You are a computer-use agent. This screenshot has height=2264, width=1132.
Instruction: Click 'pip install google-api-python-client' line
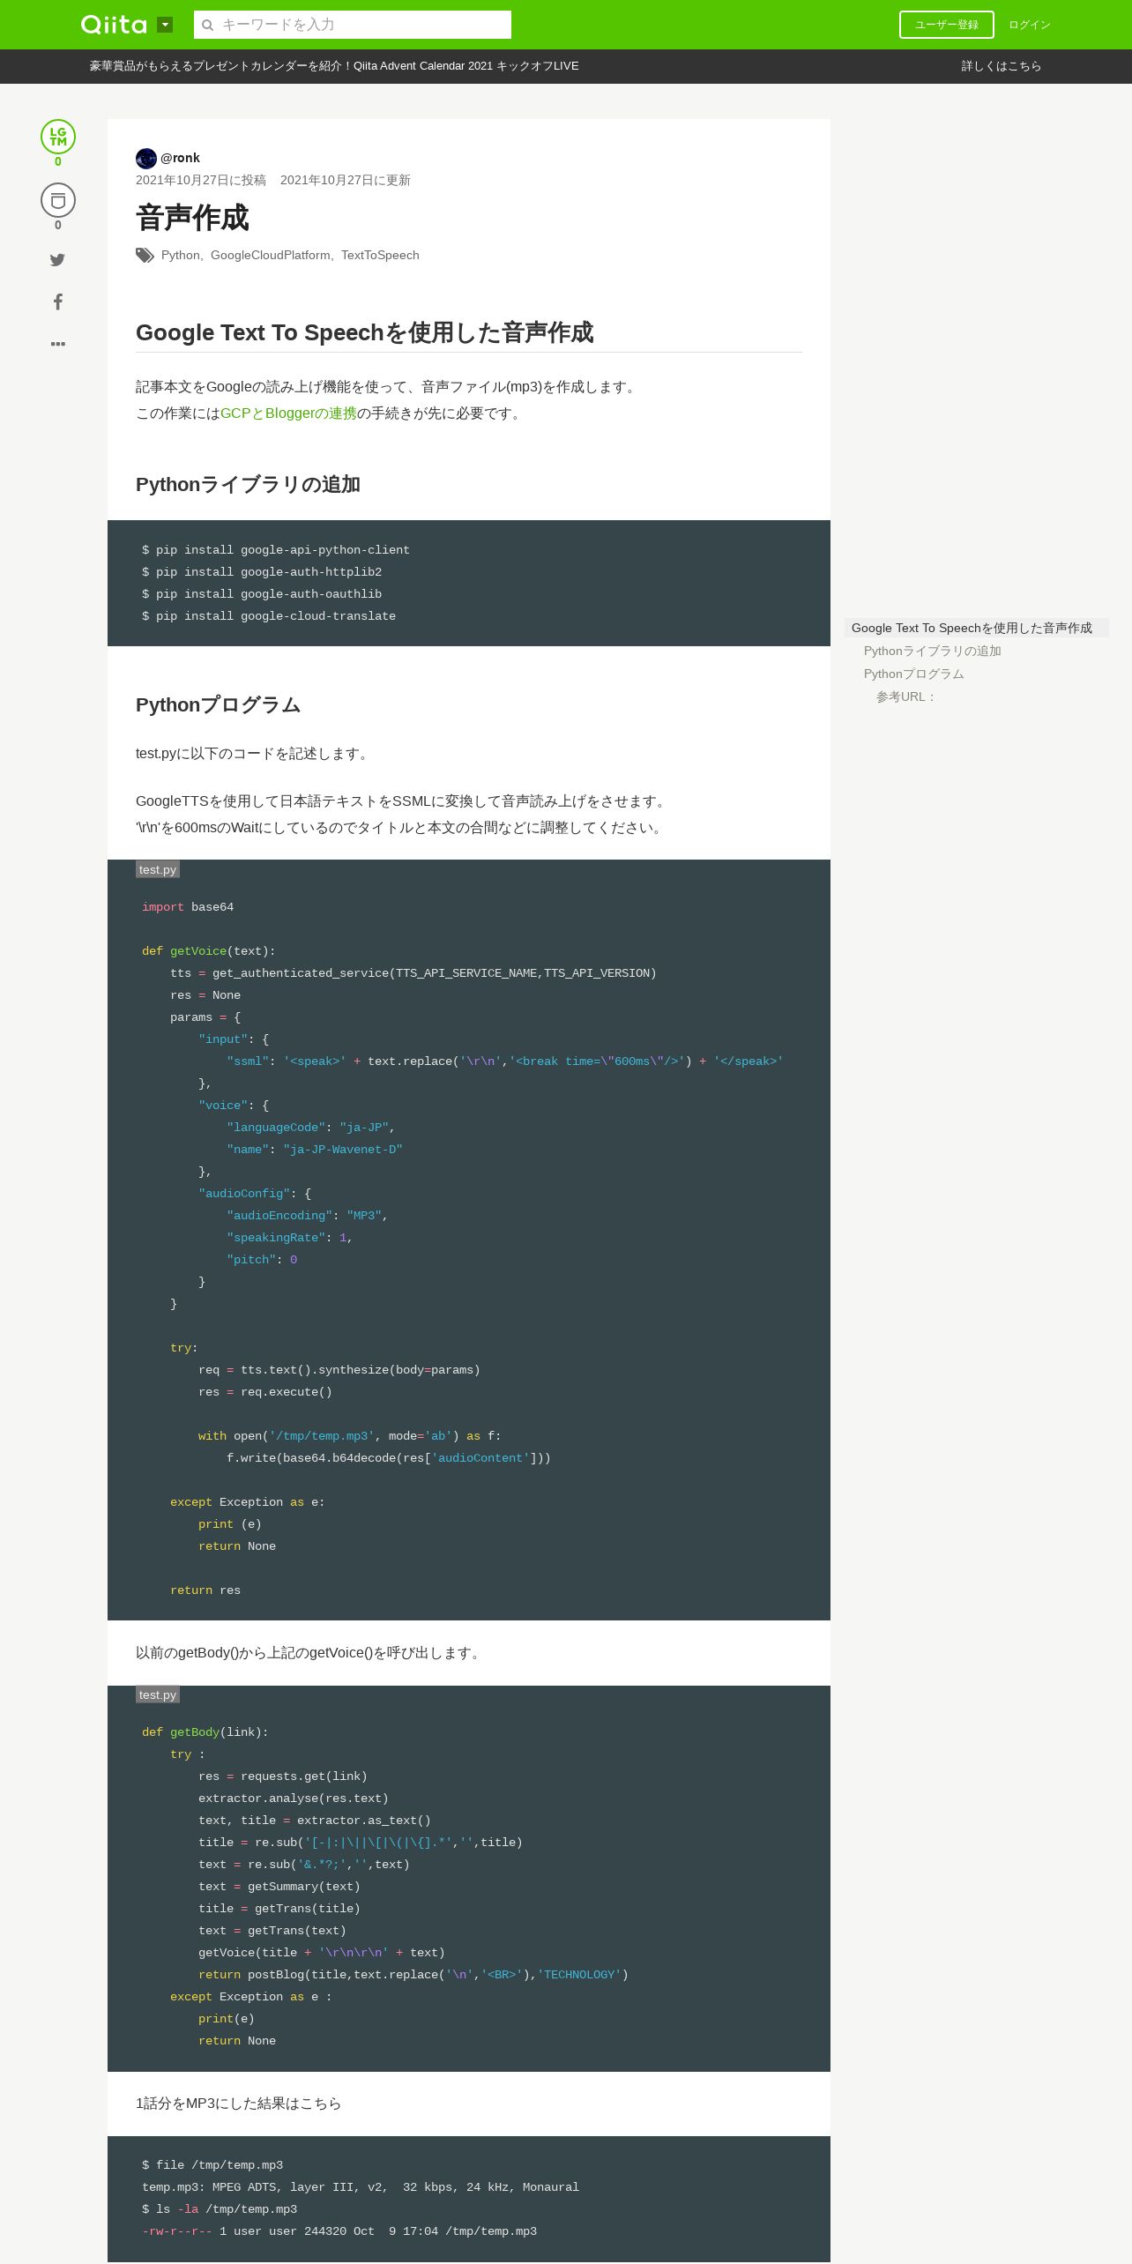tap(276, 550)
